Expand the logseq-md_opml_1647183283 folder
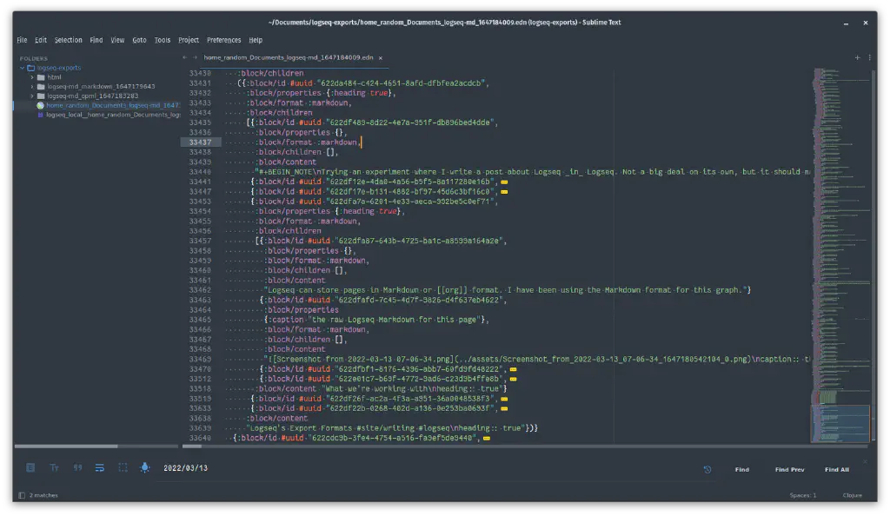The image size is (890, 516). (32, 96)
